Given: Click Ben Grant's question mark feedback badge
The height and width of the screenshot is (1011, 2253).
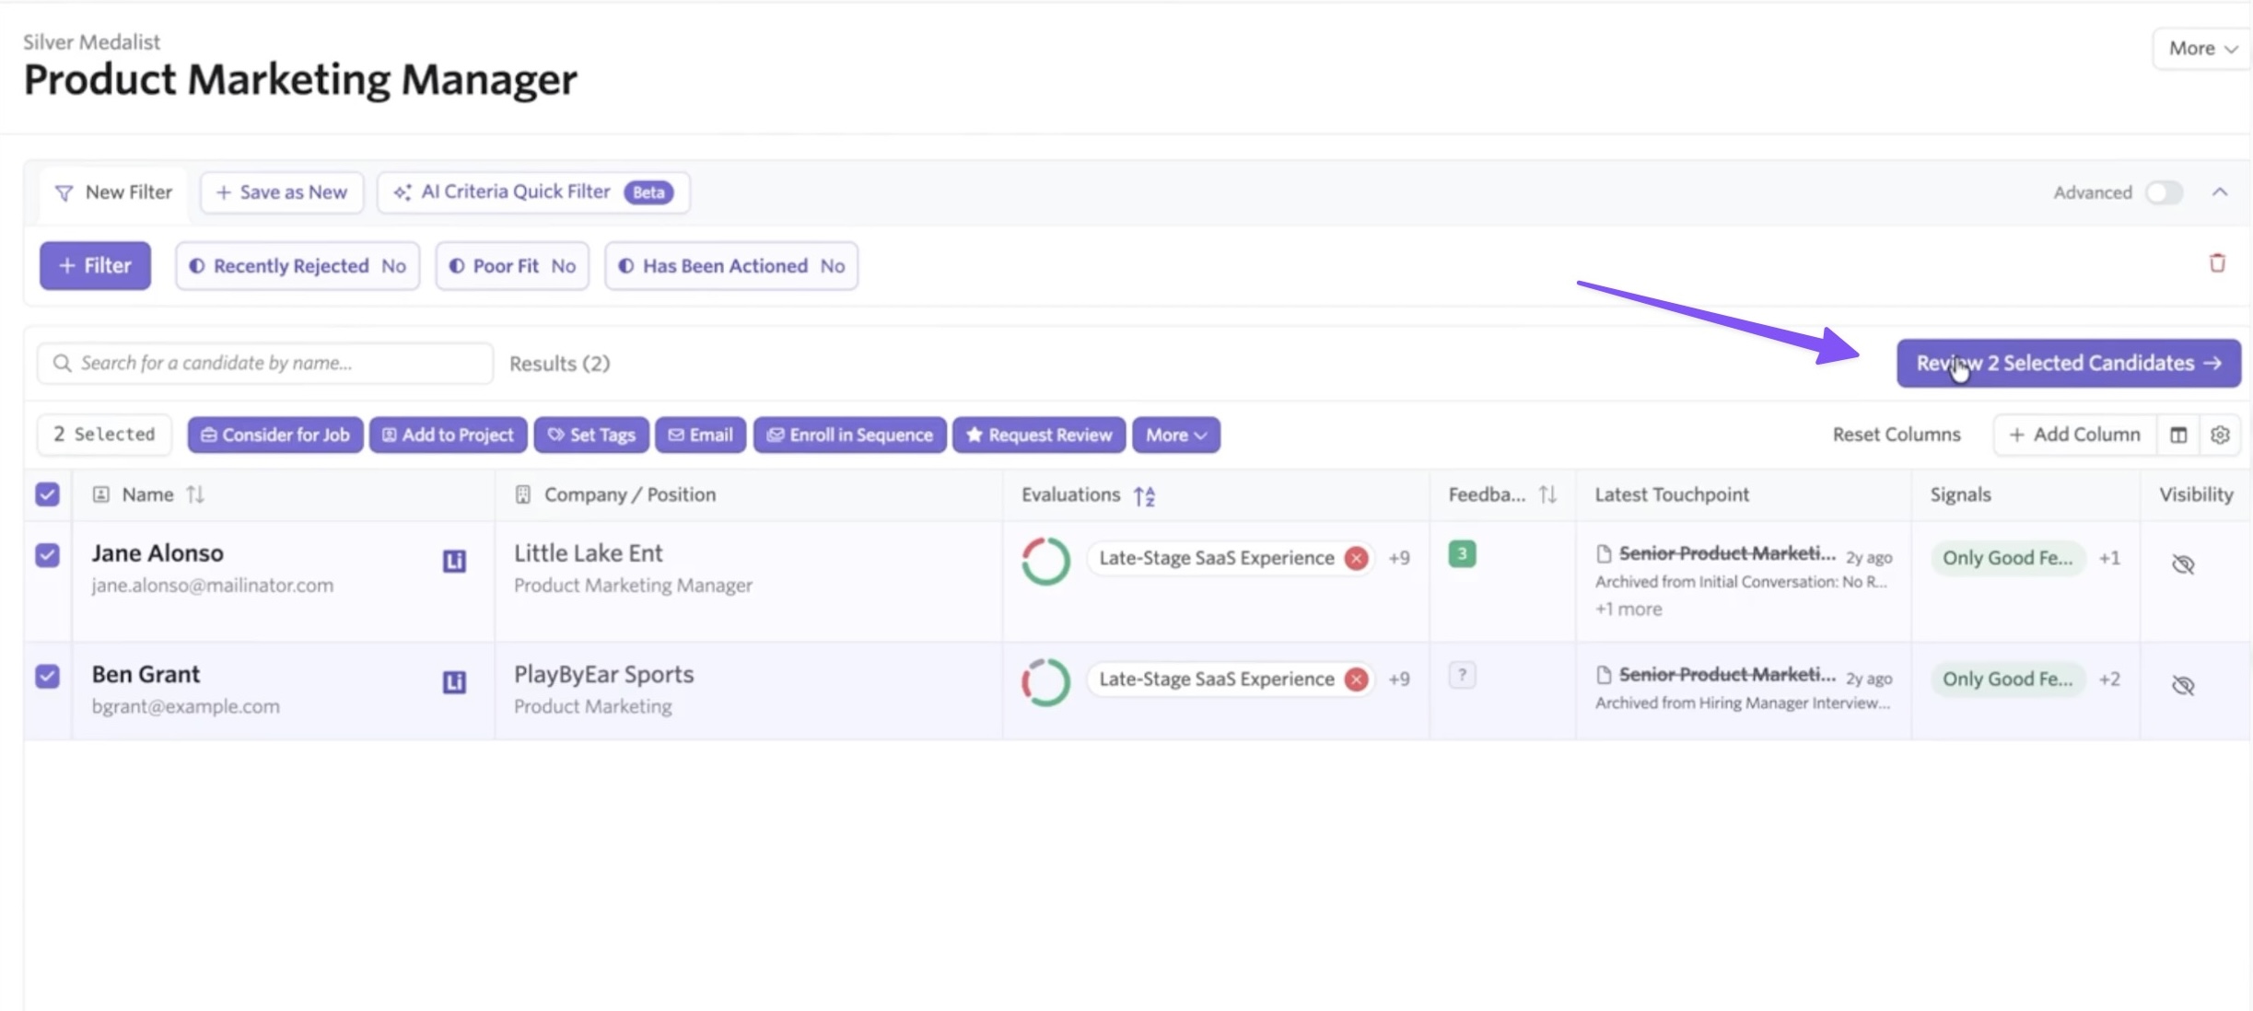Looking at the screenshot, I should [x=1462, y=675].
